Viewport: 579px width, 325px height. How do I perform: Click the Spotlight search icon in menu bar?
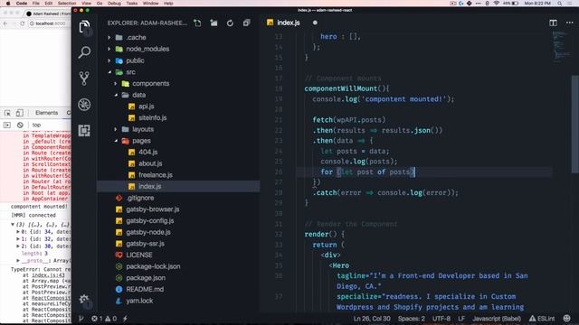tap(560, 4)
